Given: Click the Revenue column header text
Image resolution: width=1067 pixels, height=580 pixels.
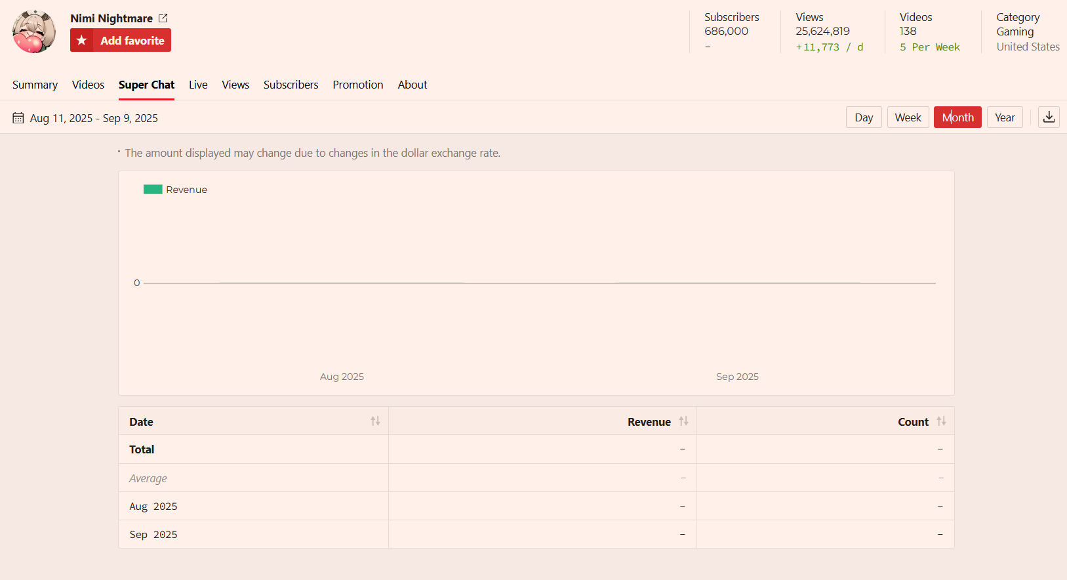Looking at the screenshot, I should pos(649,422).
